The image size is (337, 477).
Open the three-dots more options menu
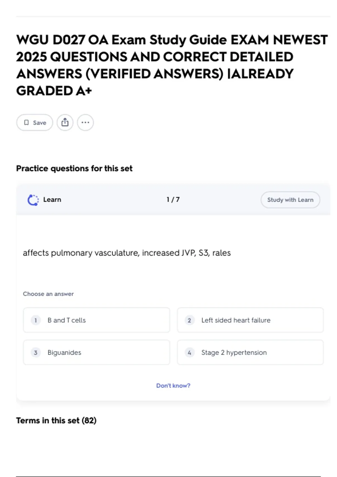(85, 123)
